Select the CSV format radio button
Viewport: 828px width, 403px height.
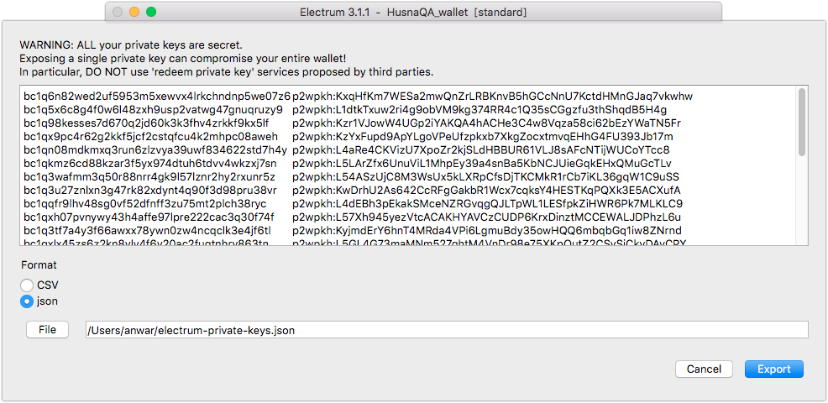tap(27, 285)
